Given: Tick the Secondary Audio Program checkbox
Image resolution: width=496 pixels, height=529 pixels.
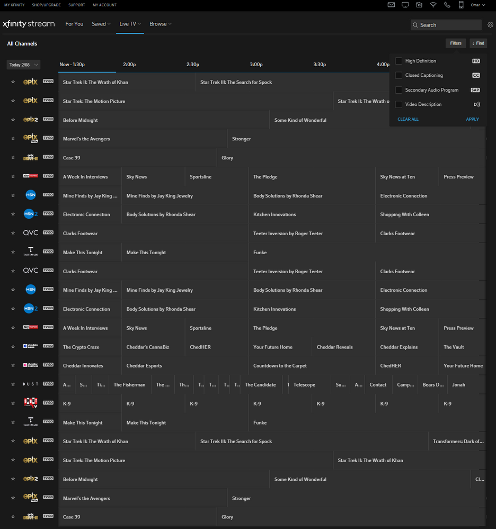Looking at the screenshot, I should click(398, 90).
